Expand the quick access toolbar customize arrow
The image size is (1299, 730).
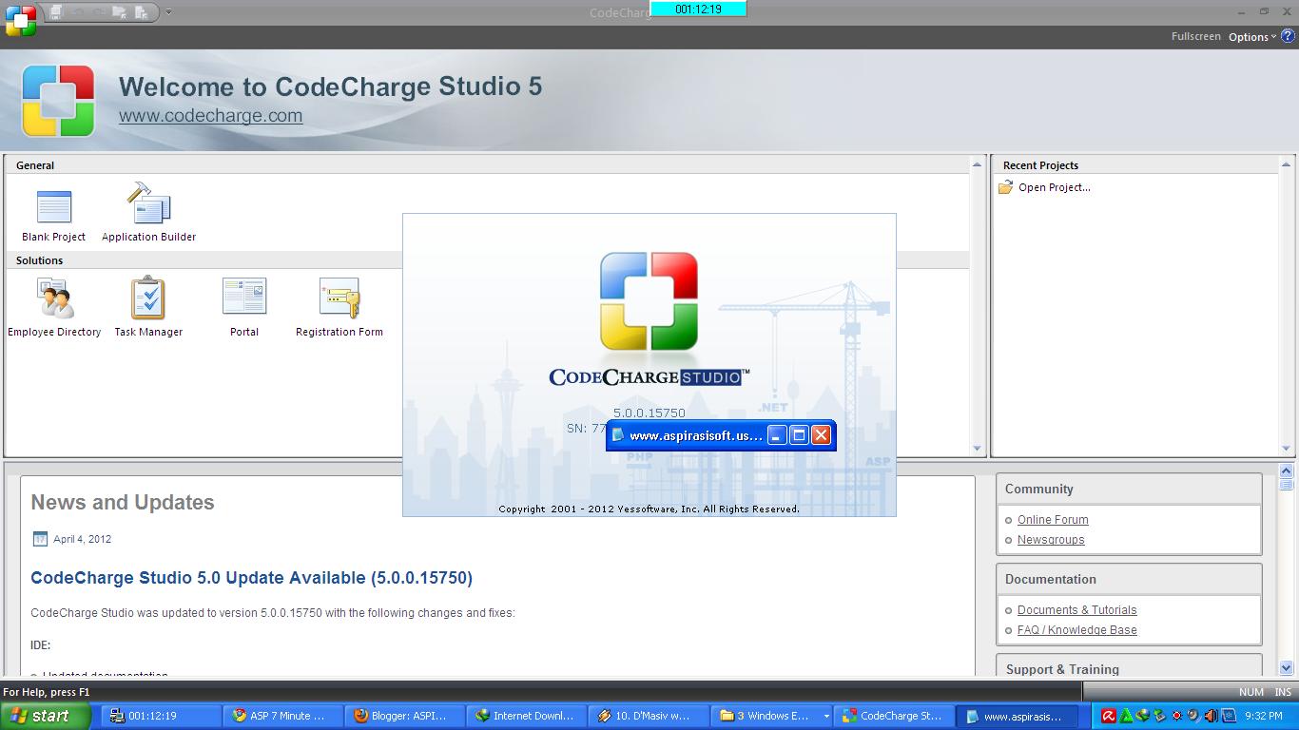[168, 12]
